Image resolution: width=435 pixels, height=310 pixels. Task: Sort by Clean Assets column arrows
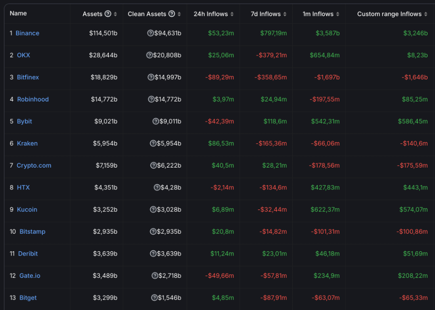click(179, 14)
